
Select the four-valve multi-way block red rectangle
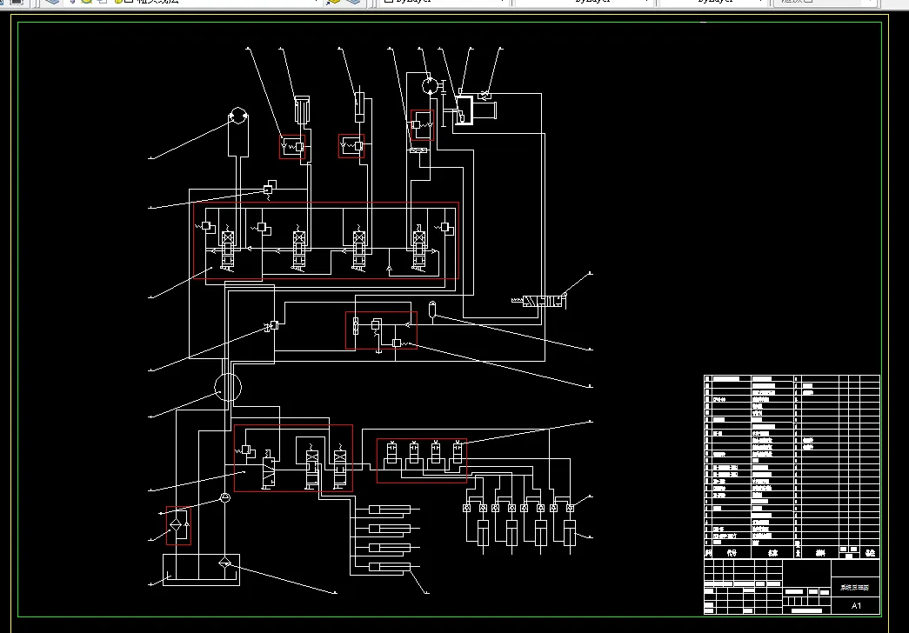[325, 242]
